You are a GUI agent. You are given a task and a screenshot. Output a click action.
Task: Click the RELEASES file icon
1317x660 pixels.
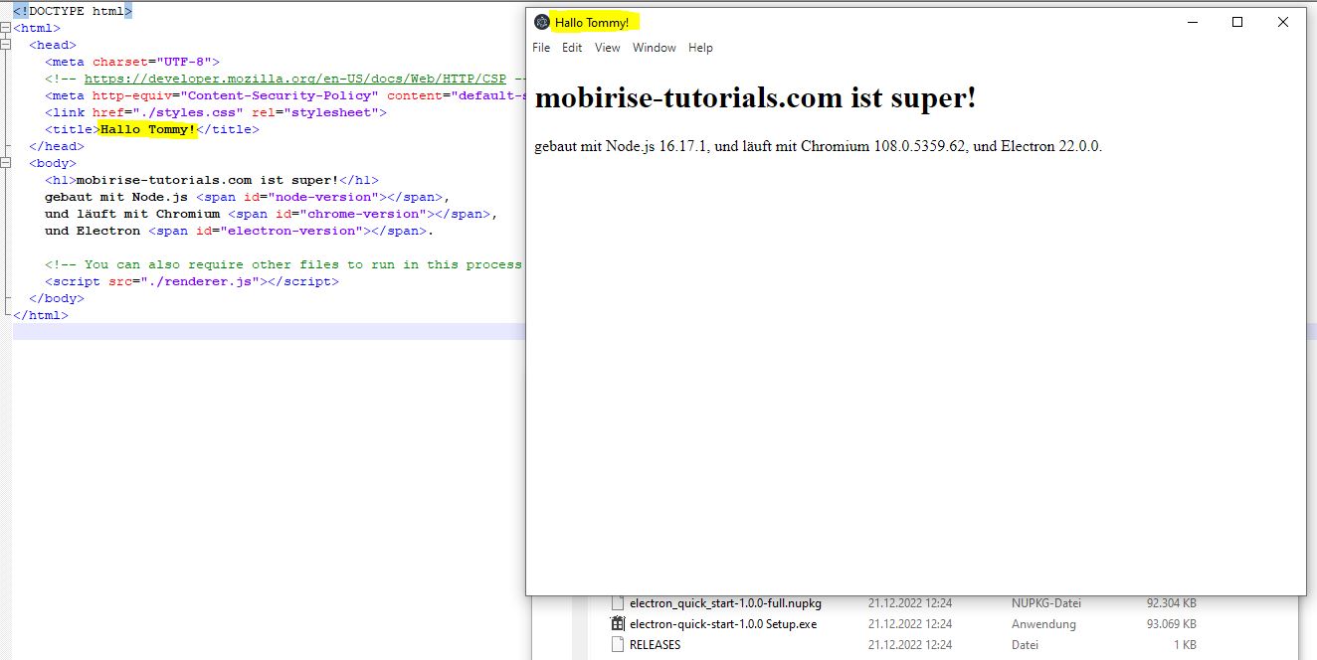618,645
